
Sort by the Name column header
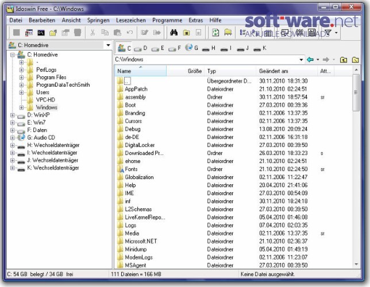pos(141,71)
